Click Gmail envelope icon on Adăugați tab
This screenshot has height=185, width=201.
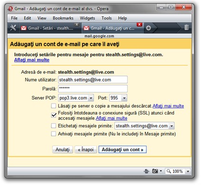(x=86, y=28)
